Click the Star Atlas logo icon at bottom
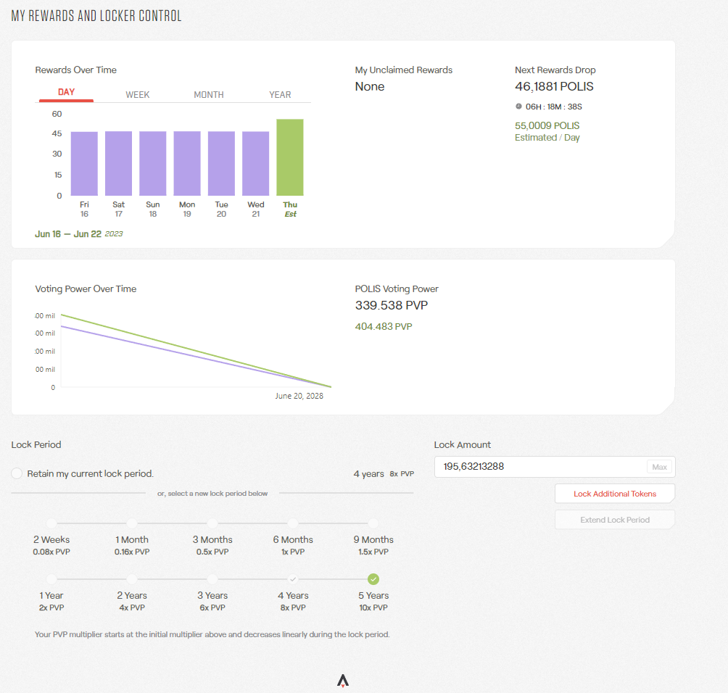This screenshot has width=728, height=693. [x=343, y=681]
